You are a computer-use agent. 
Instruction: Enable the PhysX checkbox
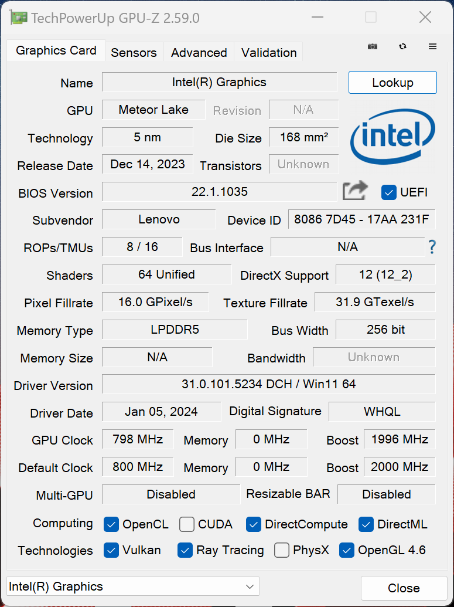(281, 551)
